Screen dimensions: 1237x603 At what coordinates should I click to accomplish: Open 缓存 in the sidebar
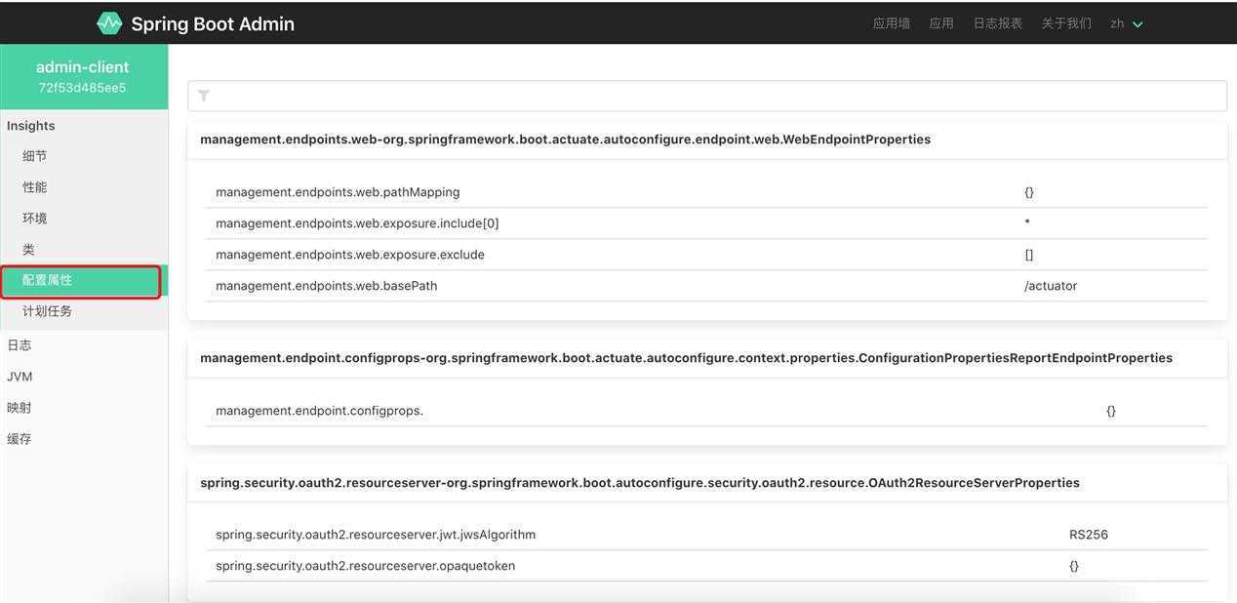[x=20, y=439]
